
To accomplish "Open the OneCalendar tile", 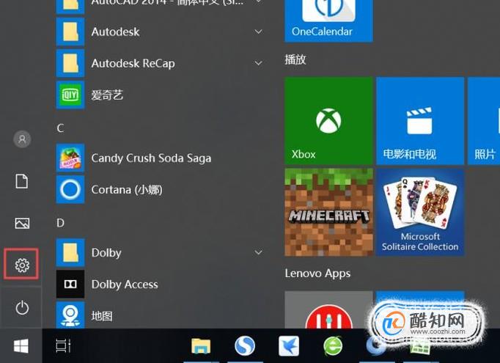I will [328, 21].
